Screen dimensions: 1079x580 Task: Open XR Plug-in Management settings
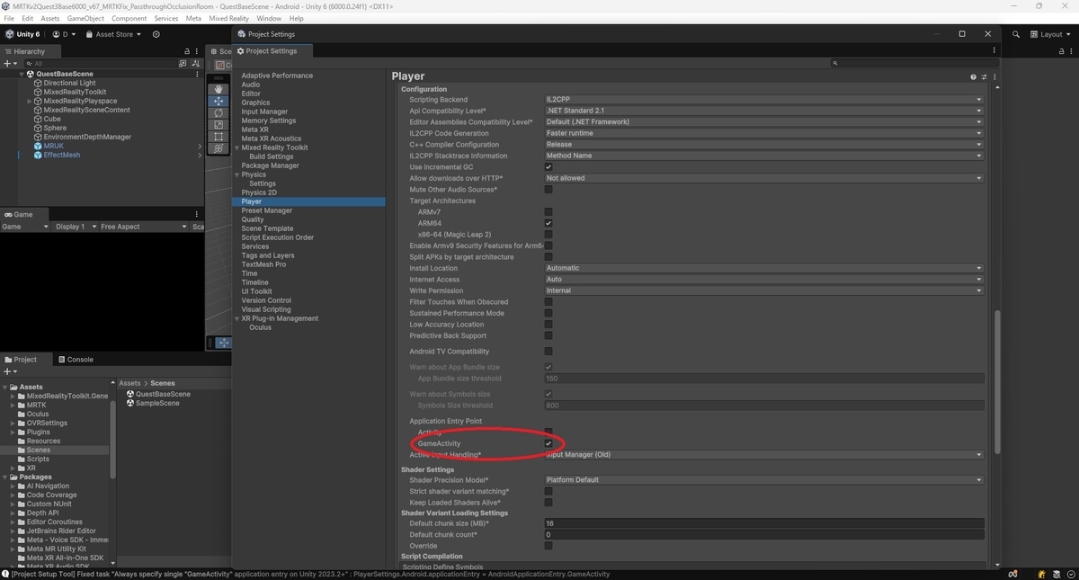(280, 318)
